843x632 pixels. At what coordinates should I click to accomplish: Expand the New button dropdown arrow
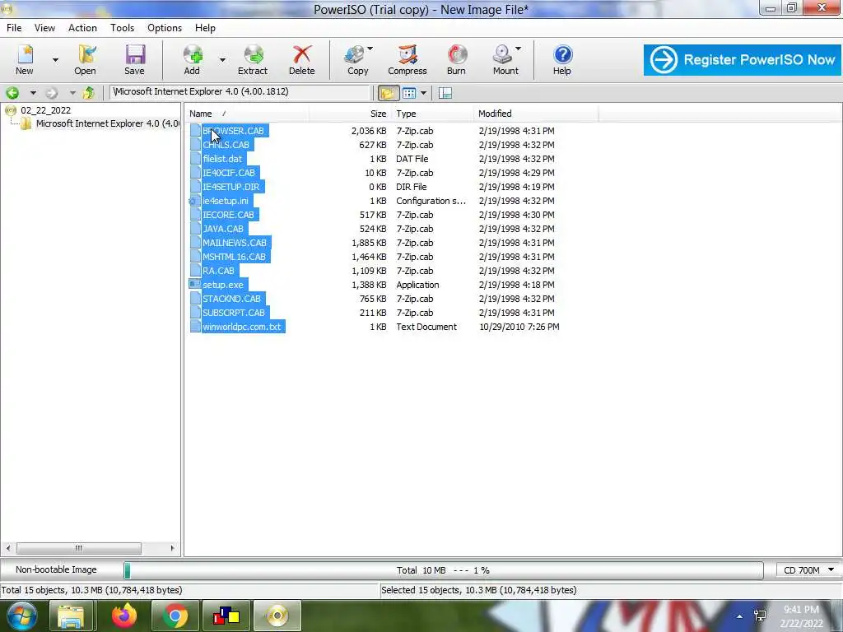click(x=55, y=59)
